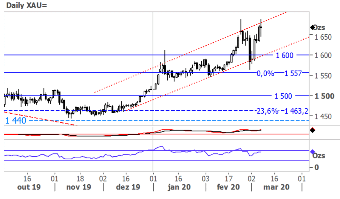Click the purple diamond marker in the lower oscillator panel
The width and height of the screenshot is (340, 199).
(312, 151)
